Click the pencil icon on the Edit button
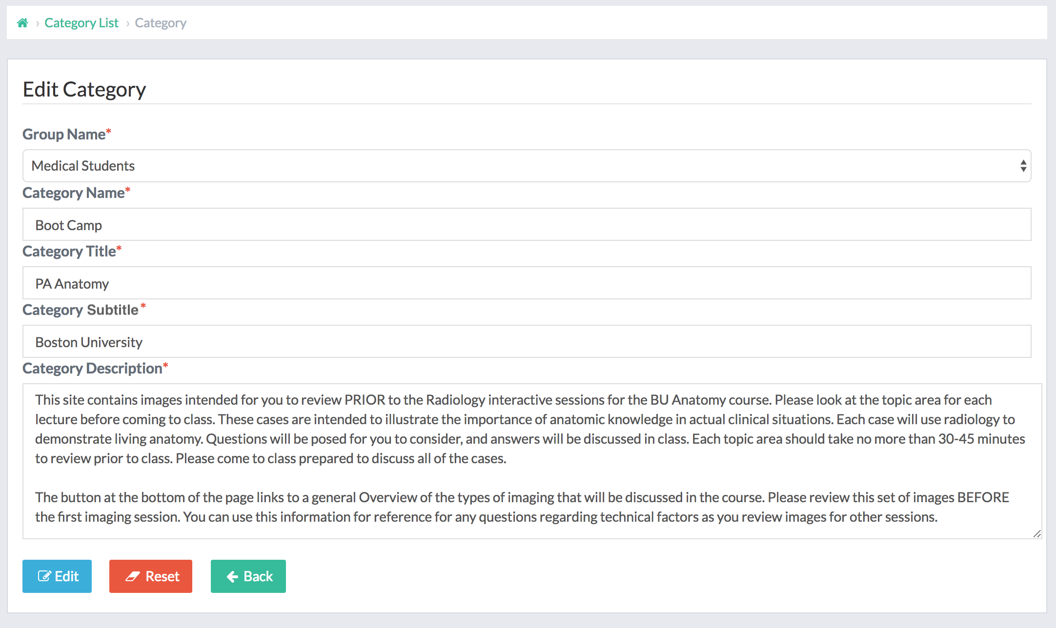The width and height of the screenshot is (1056, 628). click(x=44, y=576)
